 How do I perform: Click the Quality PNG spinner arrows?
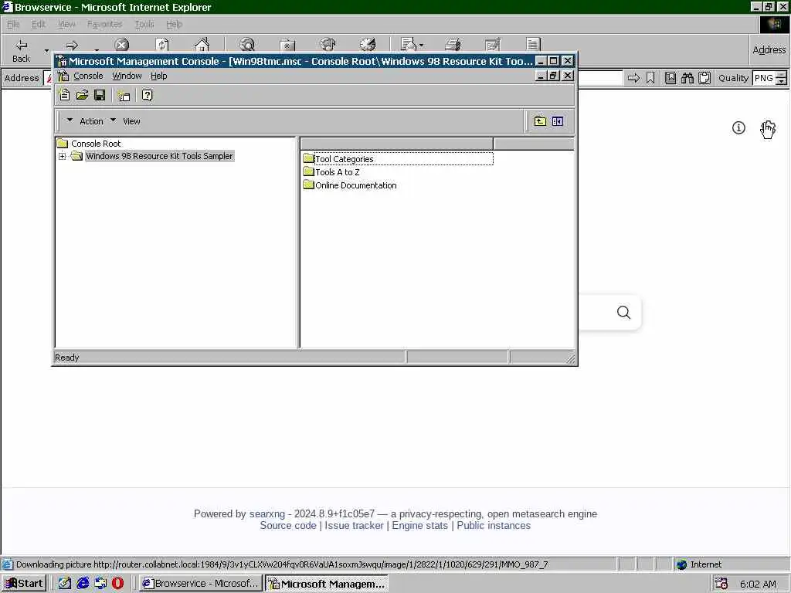[781, 78]
